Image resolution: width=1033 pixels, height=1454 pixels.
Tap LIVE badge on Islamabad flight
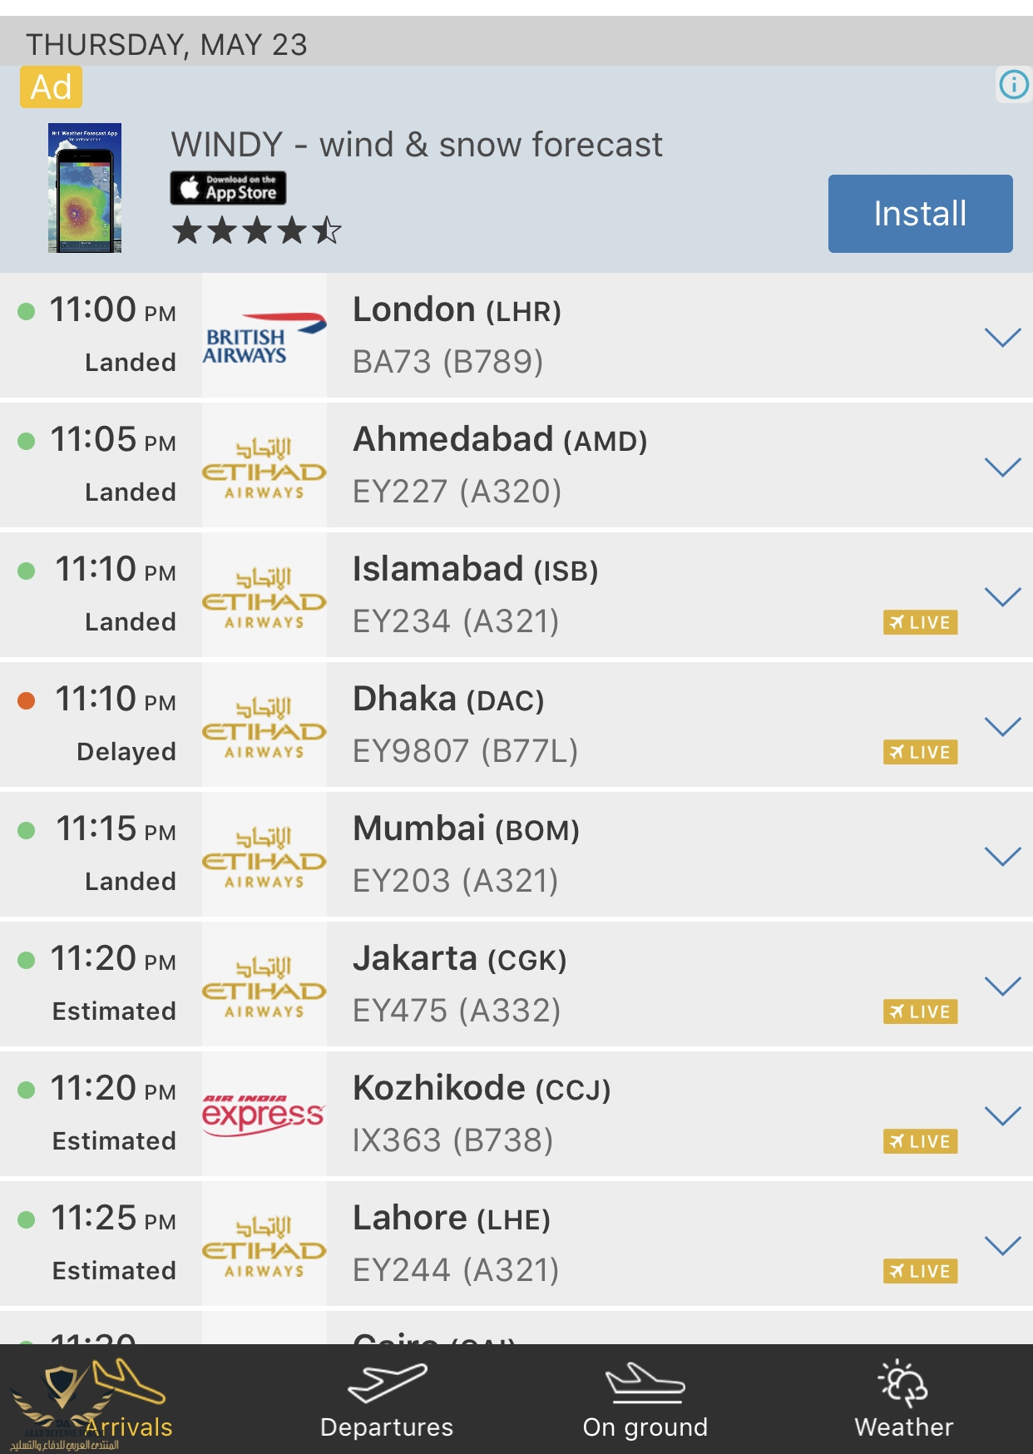920,622
